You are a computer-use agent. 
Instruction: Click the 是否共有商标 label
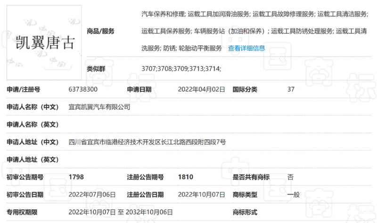pos(251,177)
